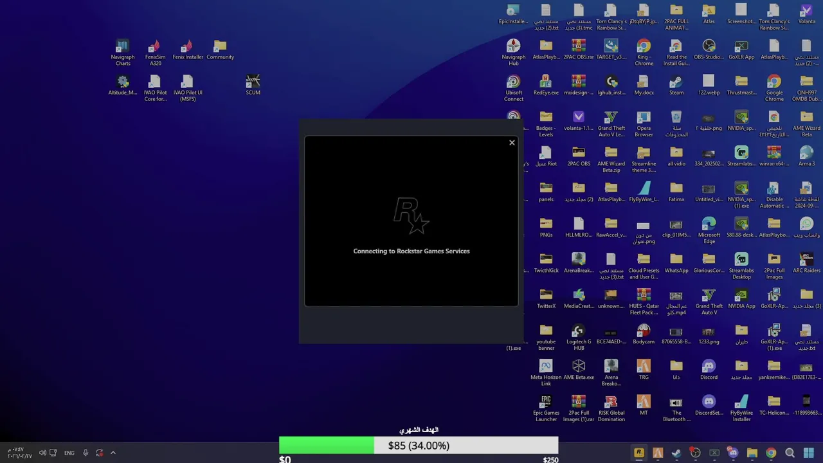
Task: Select the Logitech G HUB icon
Action: click(x=579, y=338)
